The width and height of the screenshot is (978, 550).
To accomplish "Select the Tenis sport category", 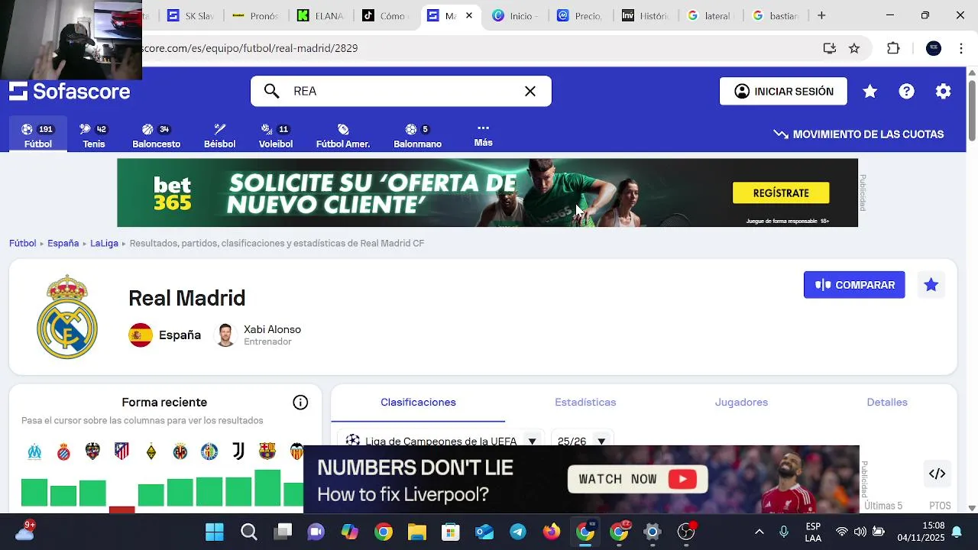I will point(94,135).
